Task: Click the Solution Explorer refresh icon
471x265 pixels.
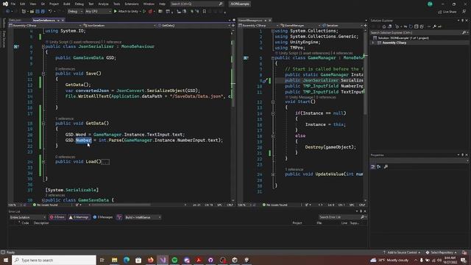Action: click(411, 26)
